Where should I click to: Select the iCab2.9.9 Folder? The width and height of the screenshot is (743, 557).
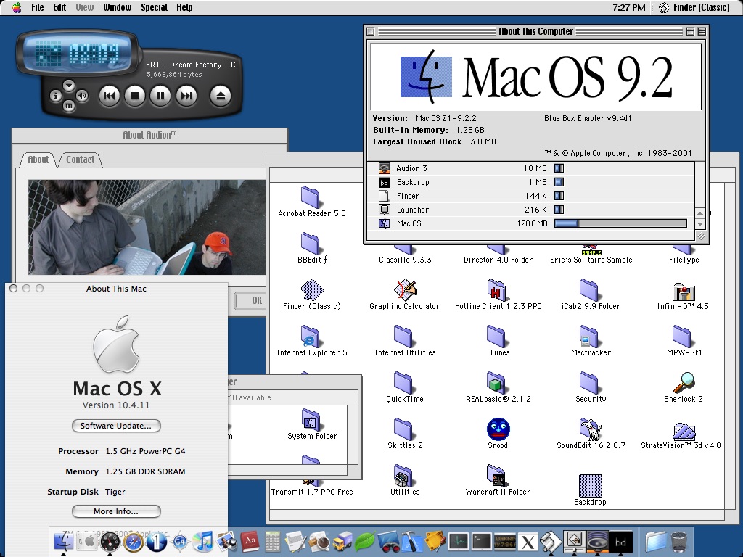point(589,290)
